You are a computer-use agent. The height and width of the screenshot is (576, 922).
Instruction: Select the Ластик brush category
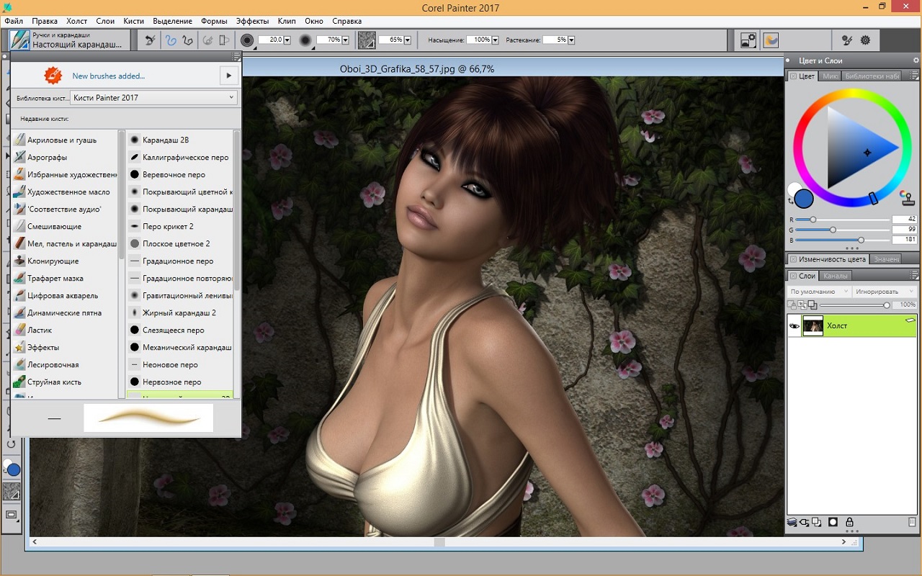coord(40,330)
